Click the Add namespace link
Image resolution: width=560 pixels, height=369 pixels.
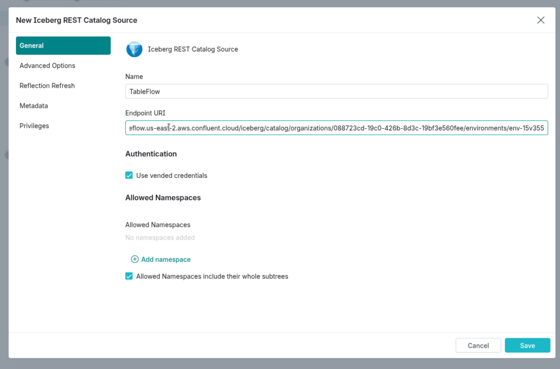[x=166, y=259]
